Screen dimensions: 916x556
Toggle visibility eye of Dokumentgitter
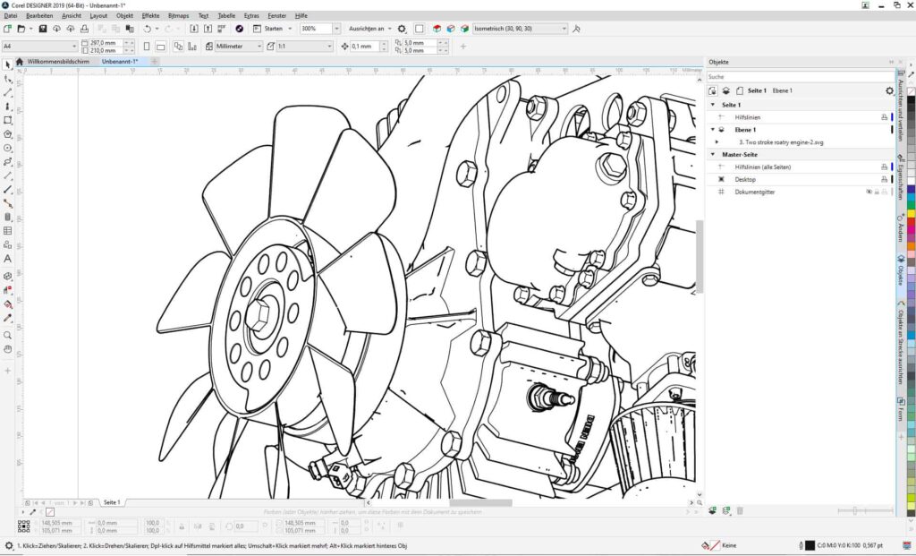coord(869,192)
